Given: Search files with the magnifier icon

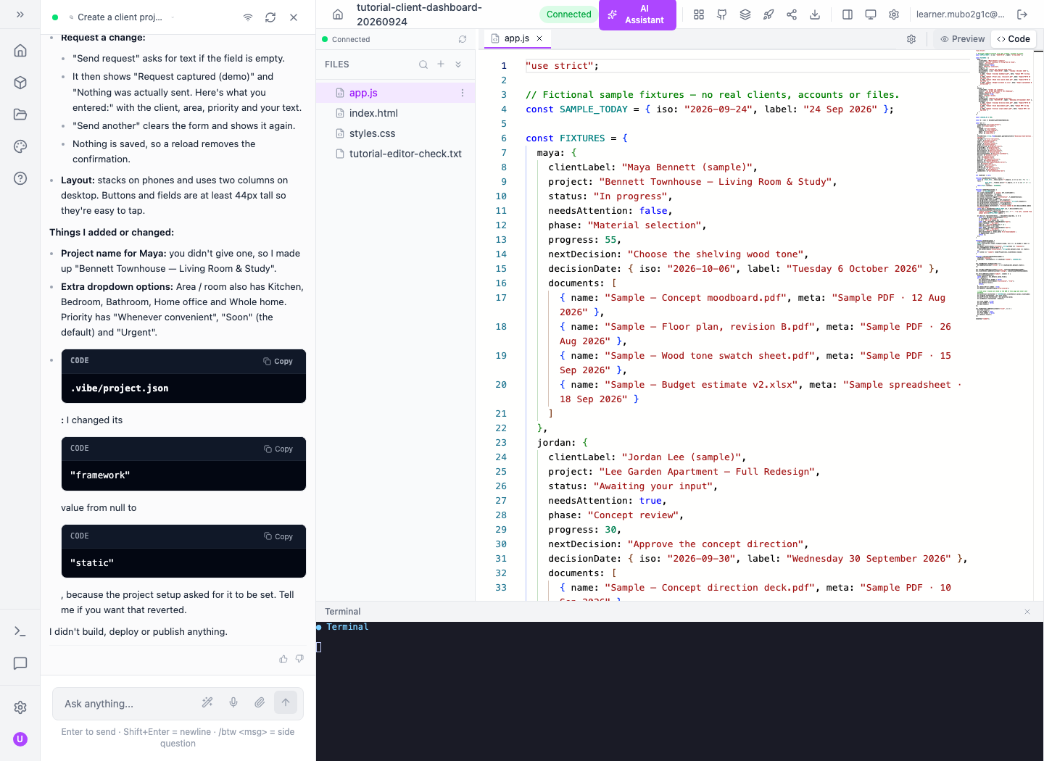Looking at the screenshot, I should (423, 65).
